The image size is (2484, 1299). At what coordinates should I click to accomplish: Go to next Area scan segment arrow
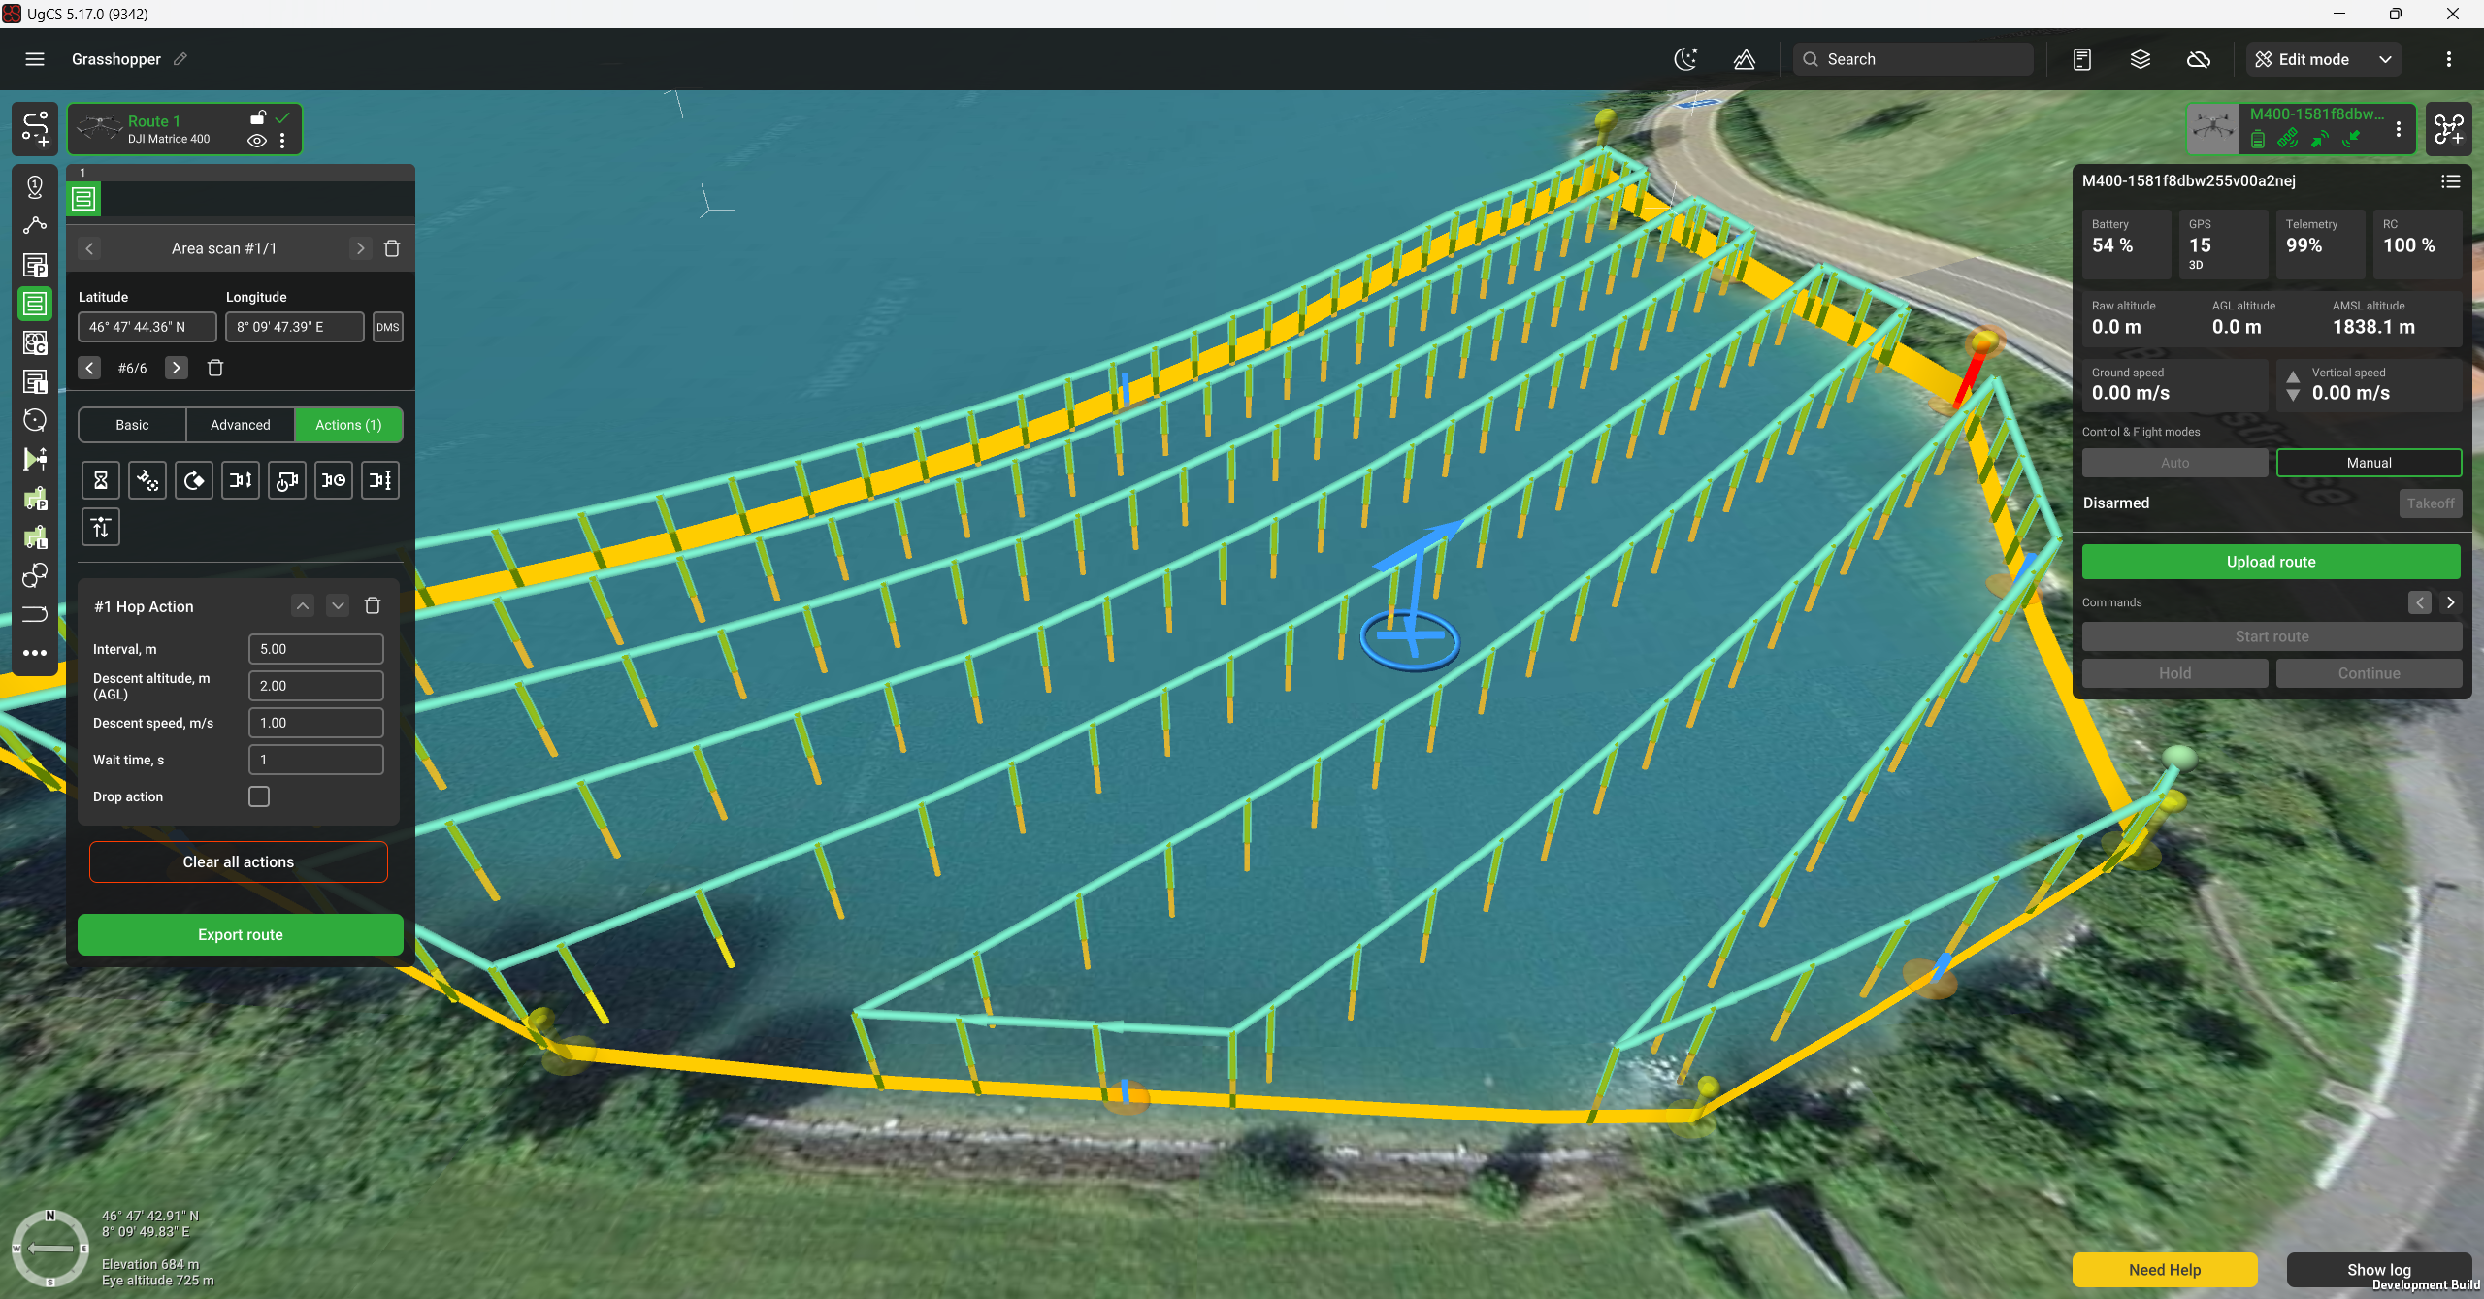360,248
